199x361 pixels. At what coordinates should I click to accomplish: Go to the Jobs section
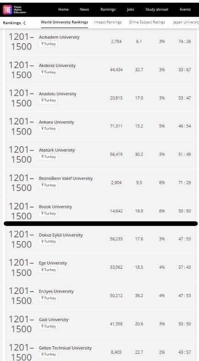tap(131, 10)
